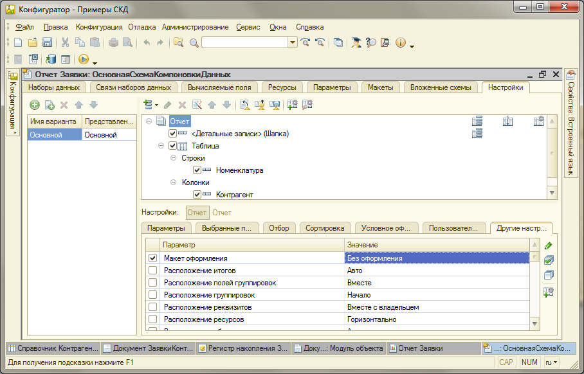Open the Администрирование menu
584x374 pixels.
click(x=195, y=27)
